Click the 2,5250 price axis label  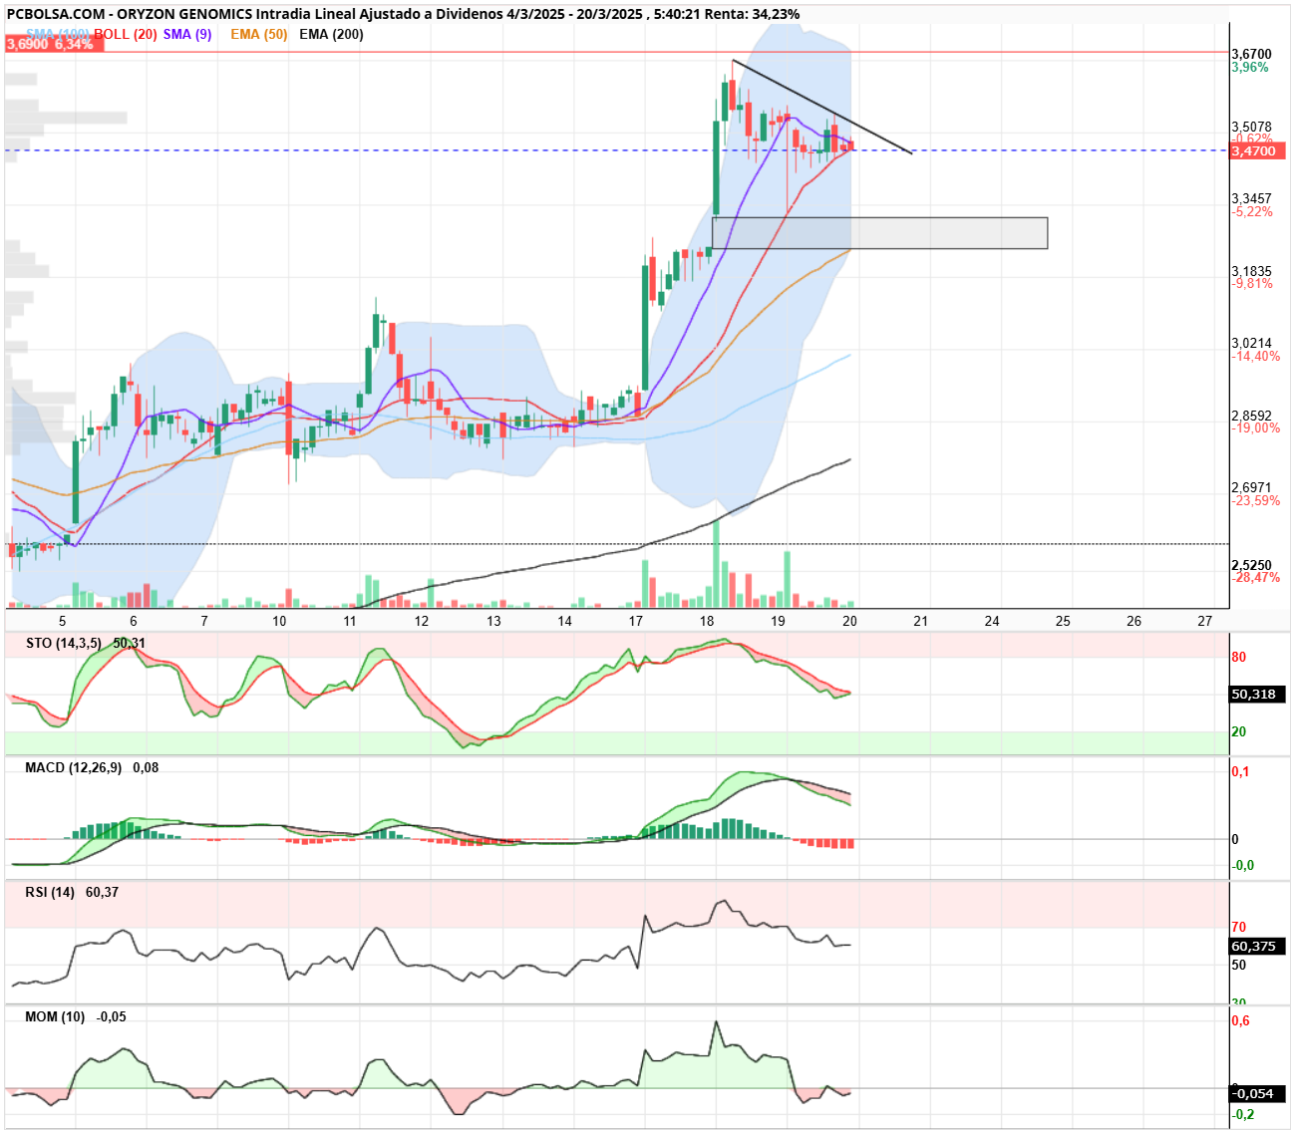point(1251,565)
